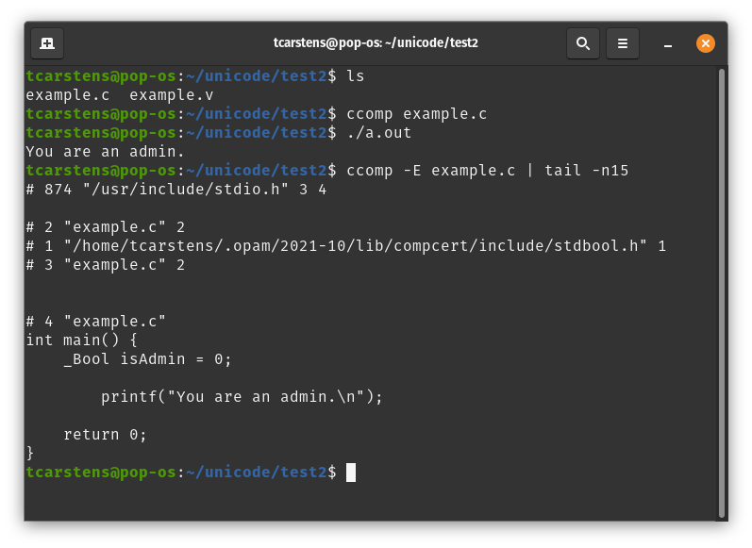Open the hamburger menu
This screenshot has height=548, width=752.
[622, 43]
